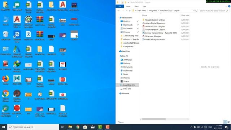Select Videos under This PC
Screen dimensions: 231x130
coord(125,81)
